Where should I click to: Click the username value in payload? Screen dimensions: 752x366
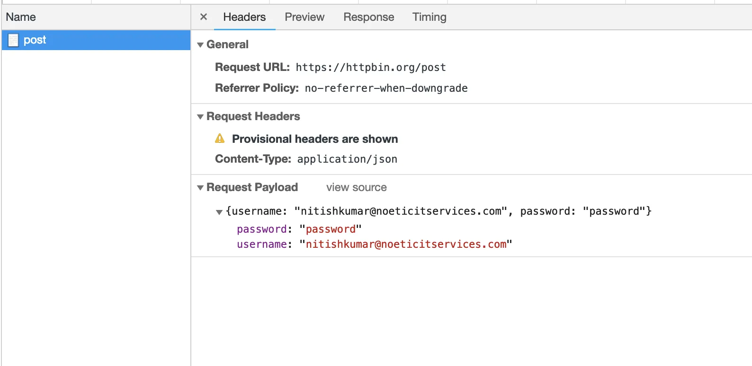pyautogui.click(x=406, y=244)
